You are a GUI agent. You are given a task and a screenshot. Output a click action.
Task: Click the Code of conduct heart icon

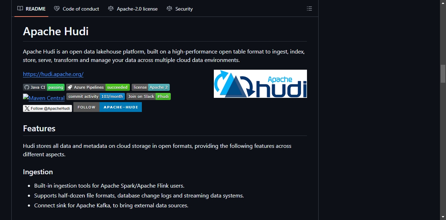point(57,8)
